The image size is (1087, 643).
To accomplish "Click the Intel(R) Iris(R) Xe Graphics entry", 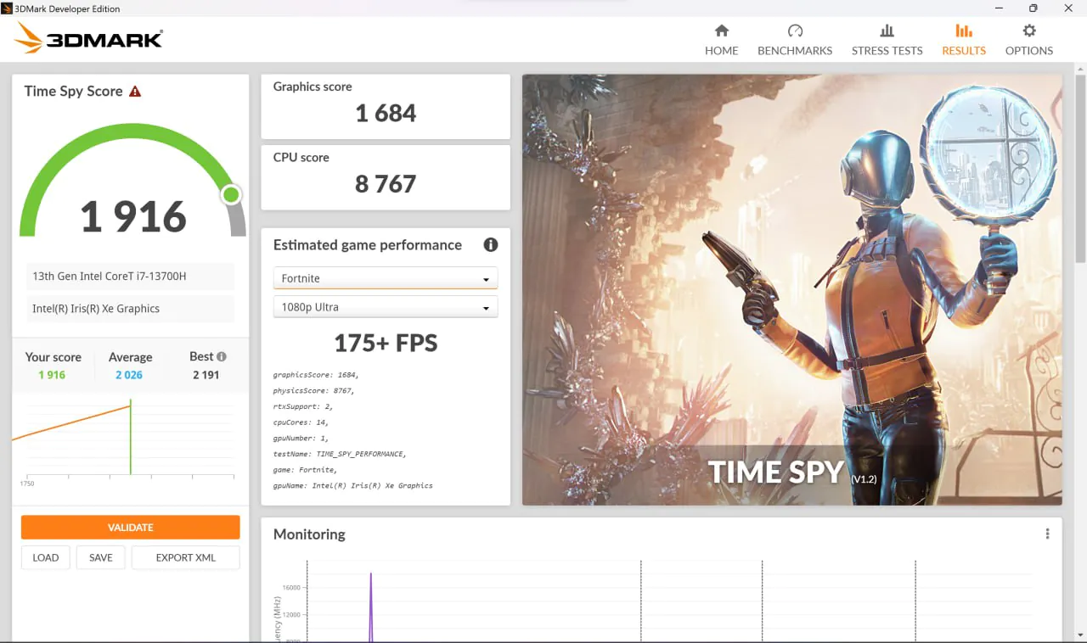I will (x=130, y=309).
